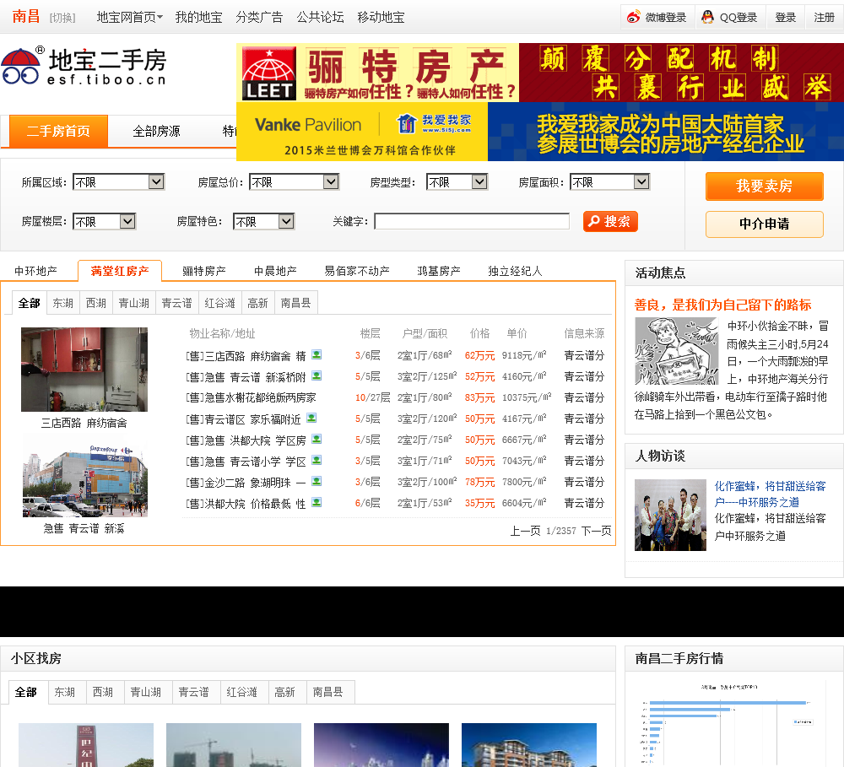
Task: Click the Weibo login icon
Action: (634, 17)
